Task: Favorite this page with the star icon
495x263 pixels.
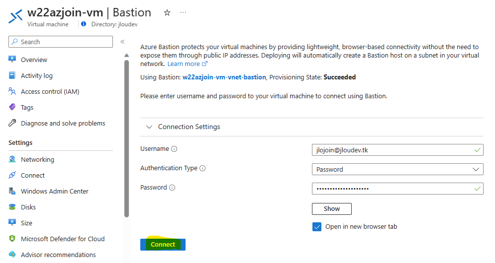Action: tap(167, 12)
